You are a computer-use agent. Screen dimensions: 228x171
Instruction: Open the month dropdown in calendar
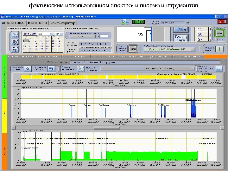click(x=51, y=34)
